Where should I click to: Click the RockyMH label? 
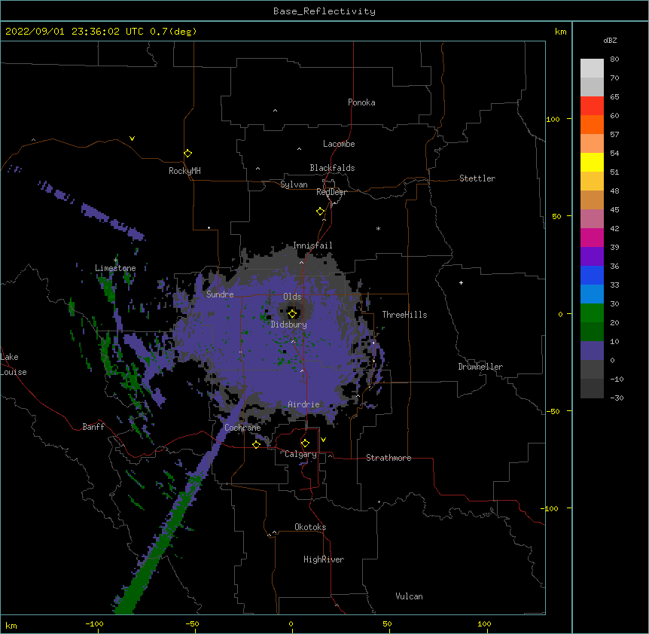pyautogui.click(x=184, y=171)
